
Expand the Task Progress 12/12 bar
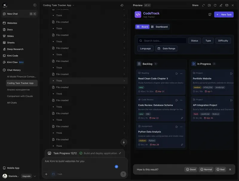120,153
